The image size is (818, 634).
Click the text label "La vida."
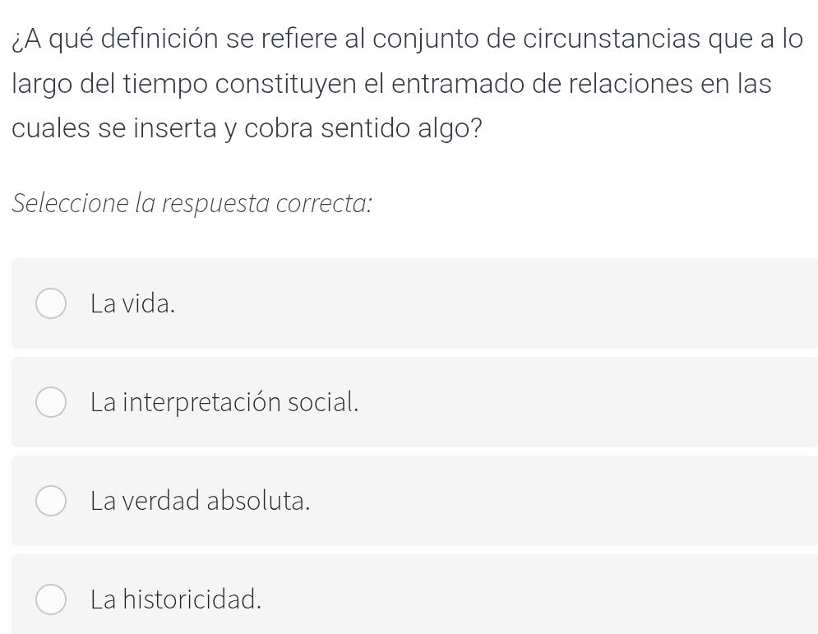133,303
